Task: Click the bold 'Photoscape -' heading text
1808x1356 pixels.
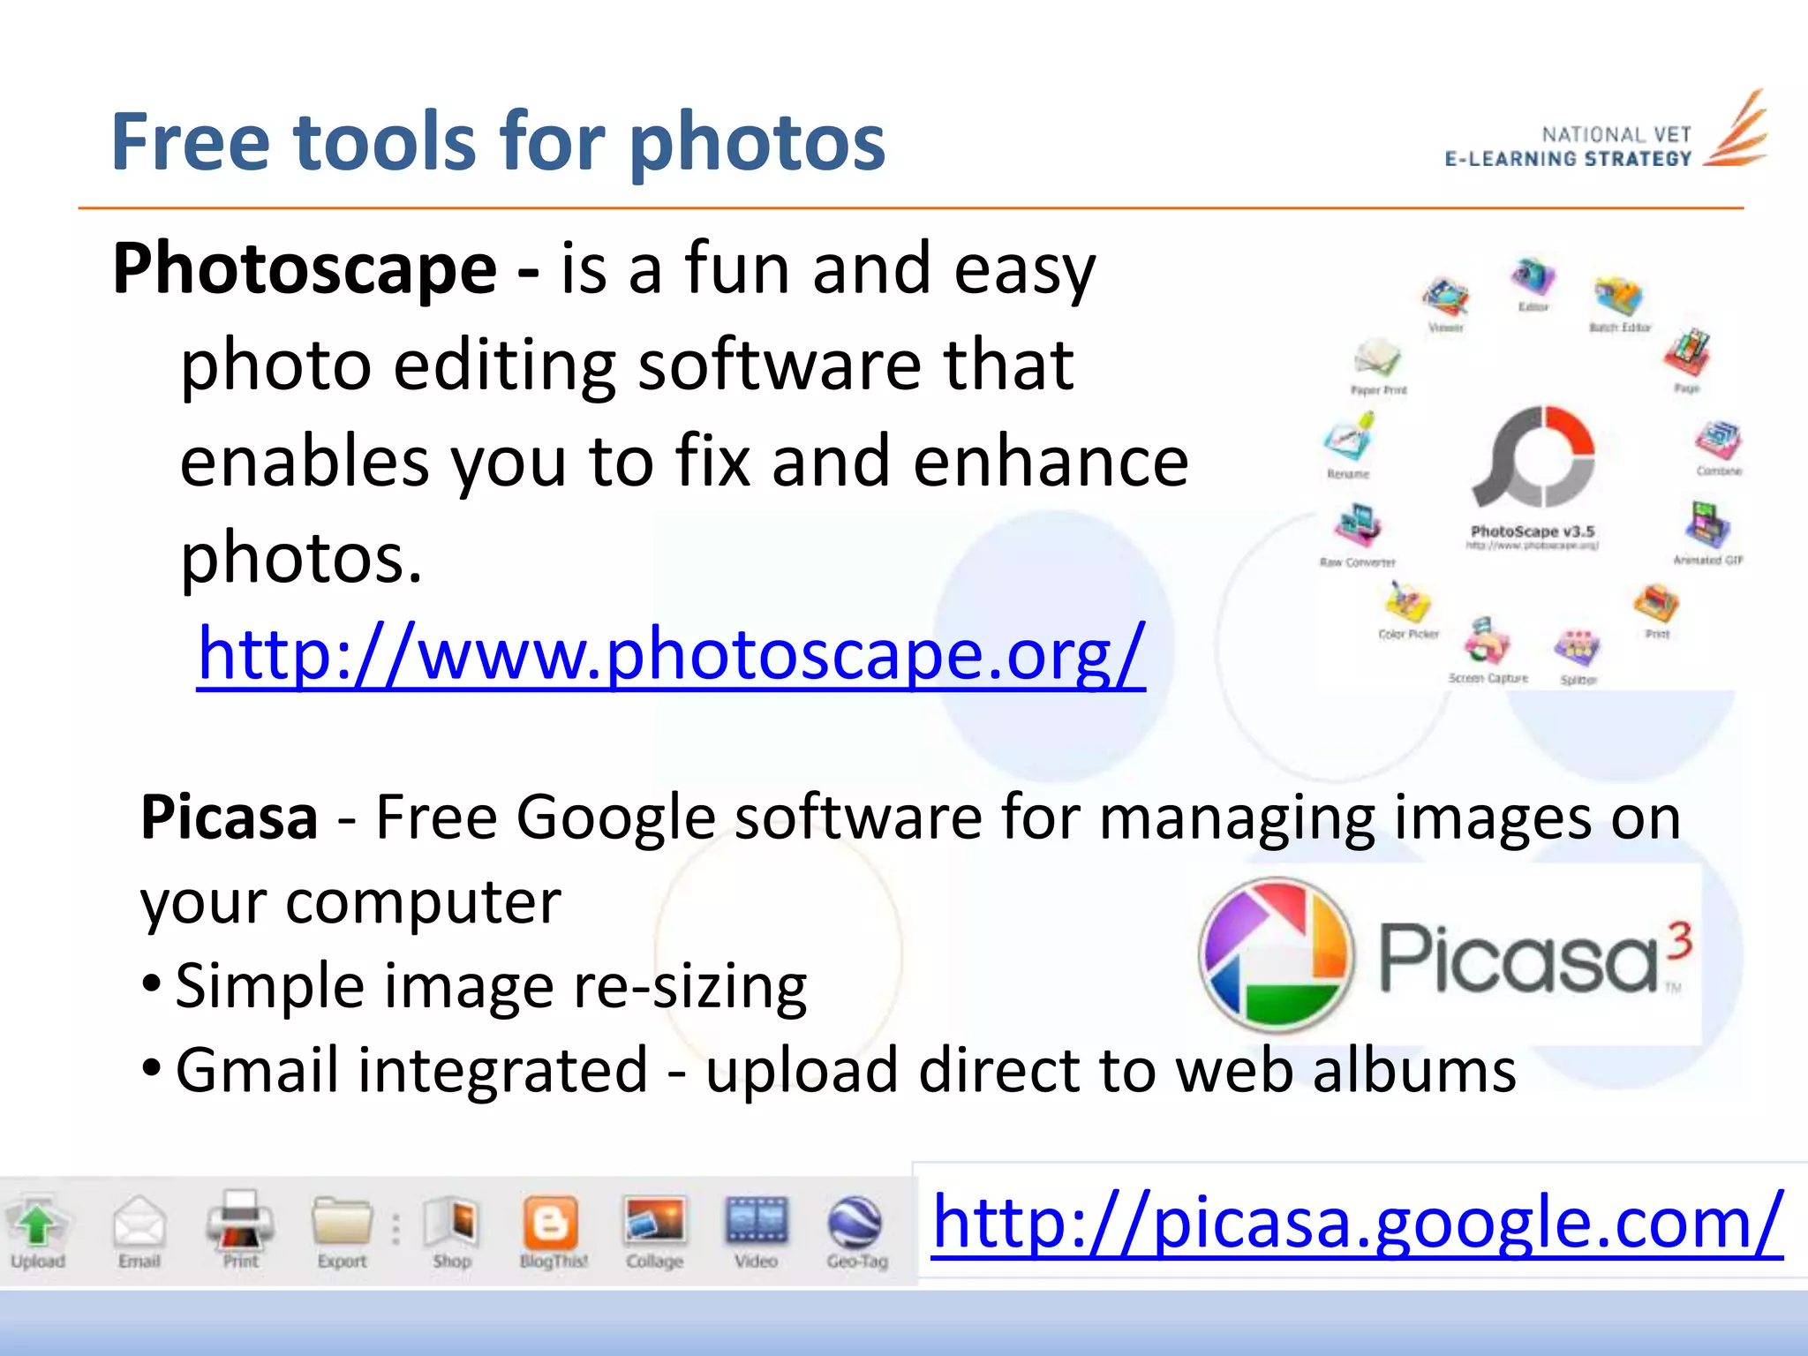Action: tap(326, 268)
